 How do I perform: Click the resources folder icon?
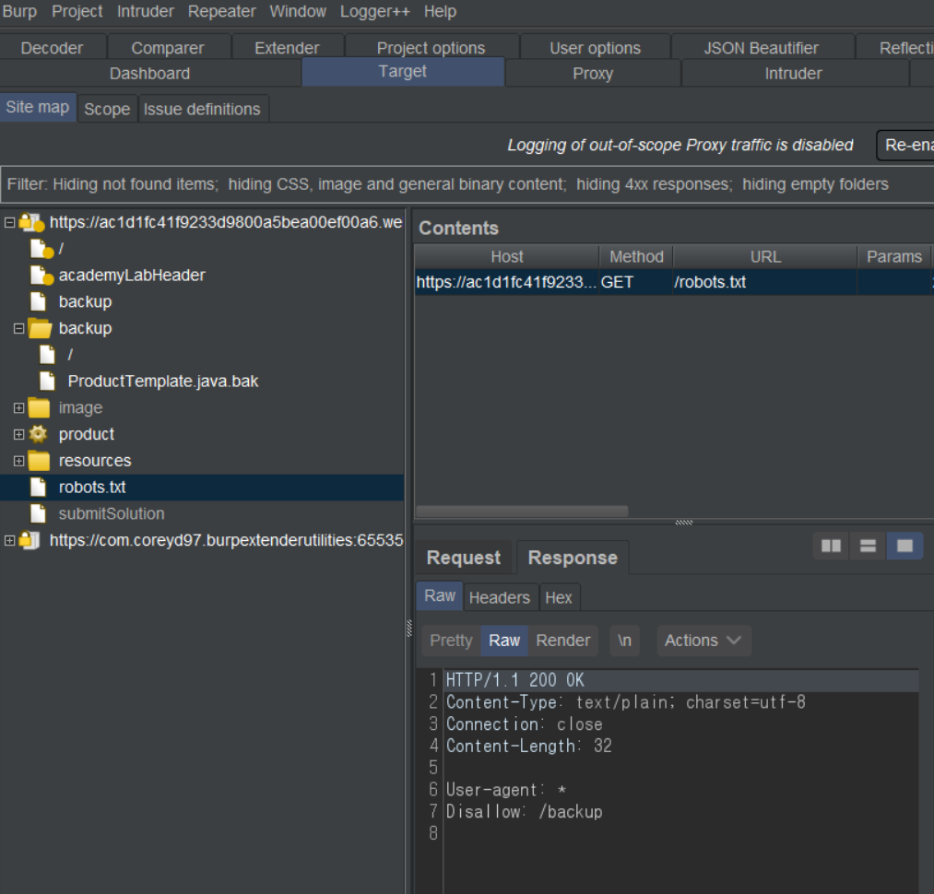(39, 461)
